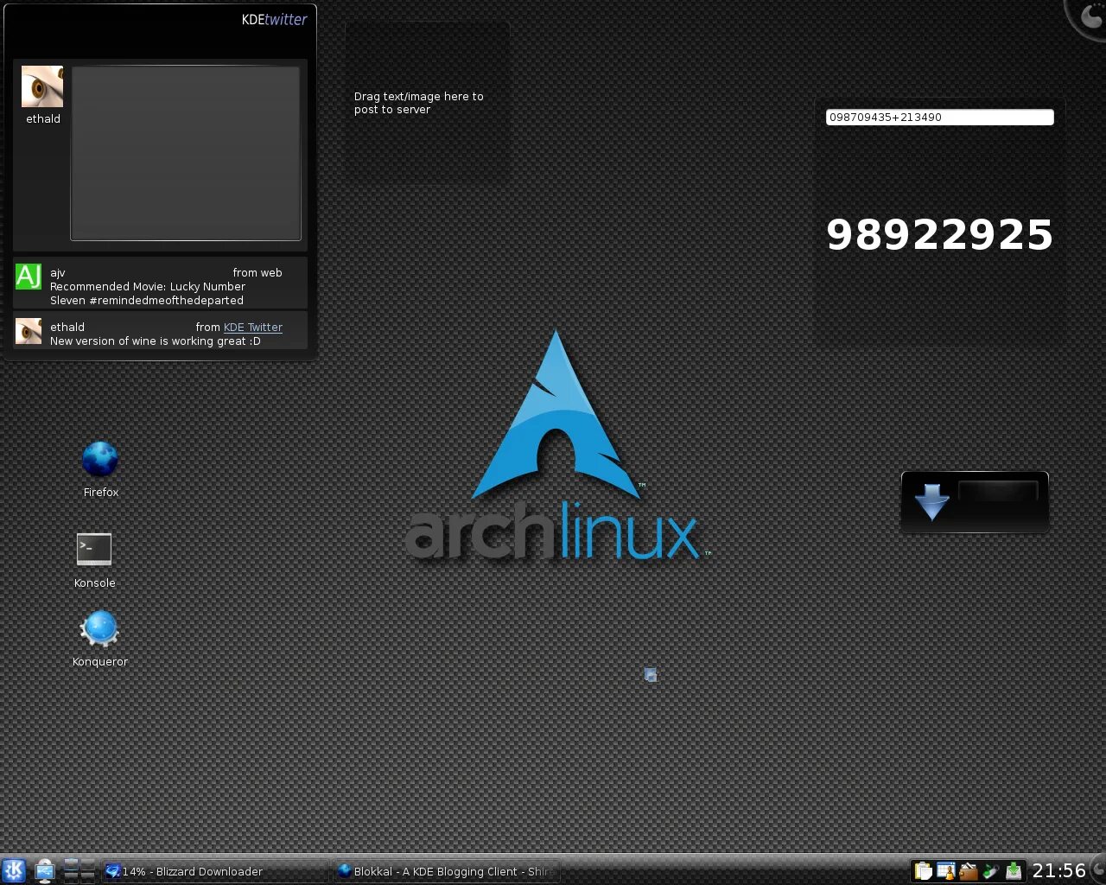The image size is (1106, 885).
Task: Click the blue download arrow widget
Action: (931, 502)
